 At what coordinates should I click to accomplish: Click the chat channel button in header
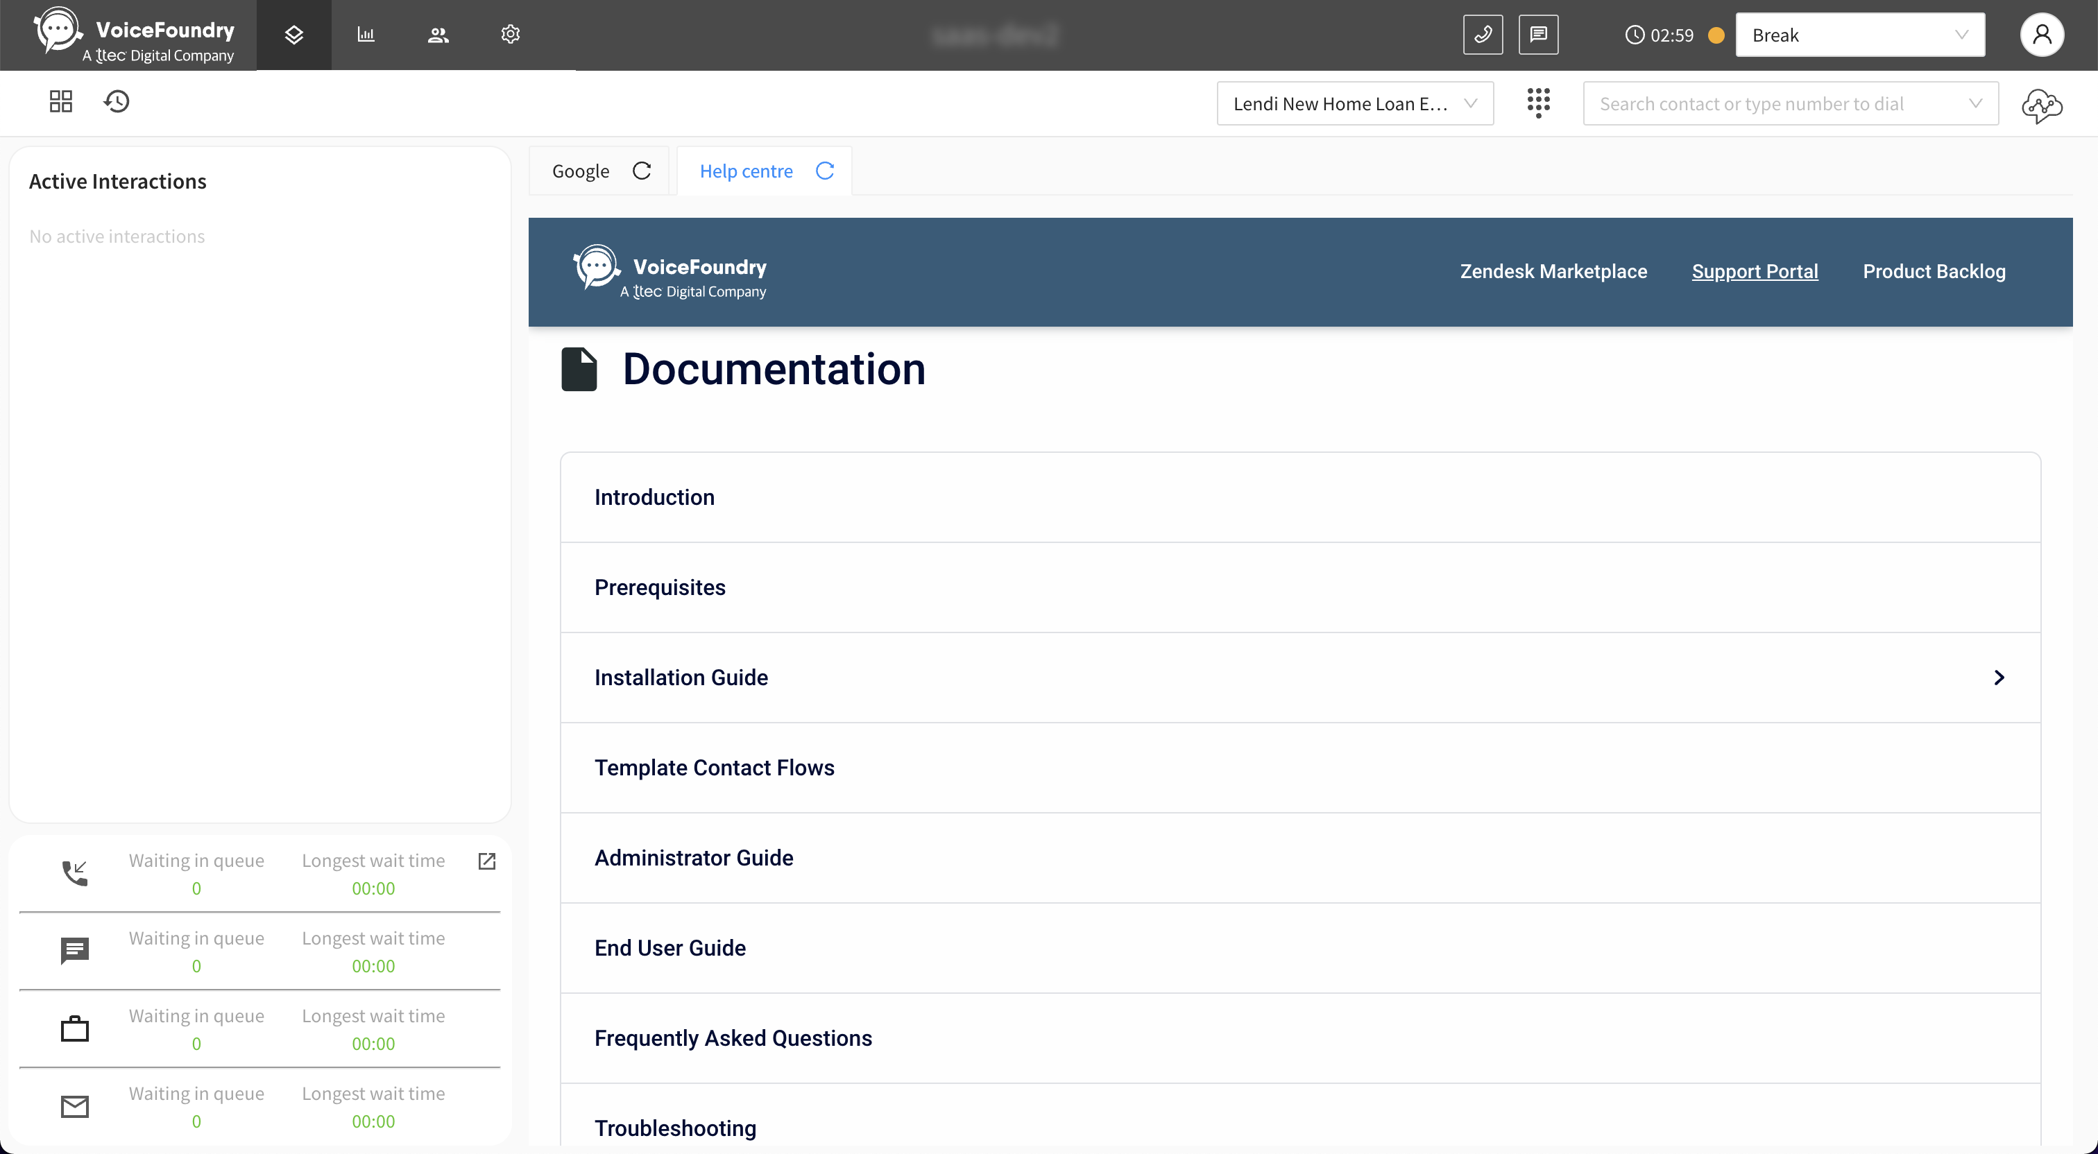tap(1539, 34)
